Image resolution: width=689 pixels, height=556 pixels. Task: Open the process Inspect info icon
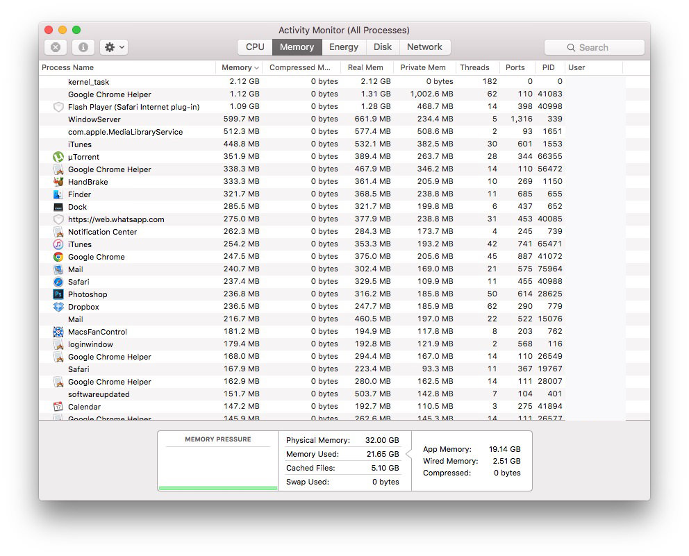click(83, 47)
